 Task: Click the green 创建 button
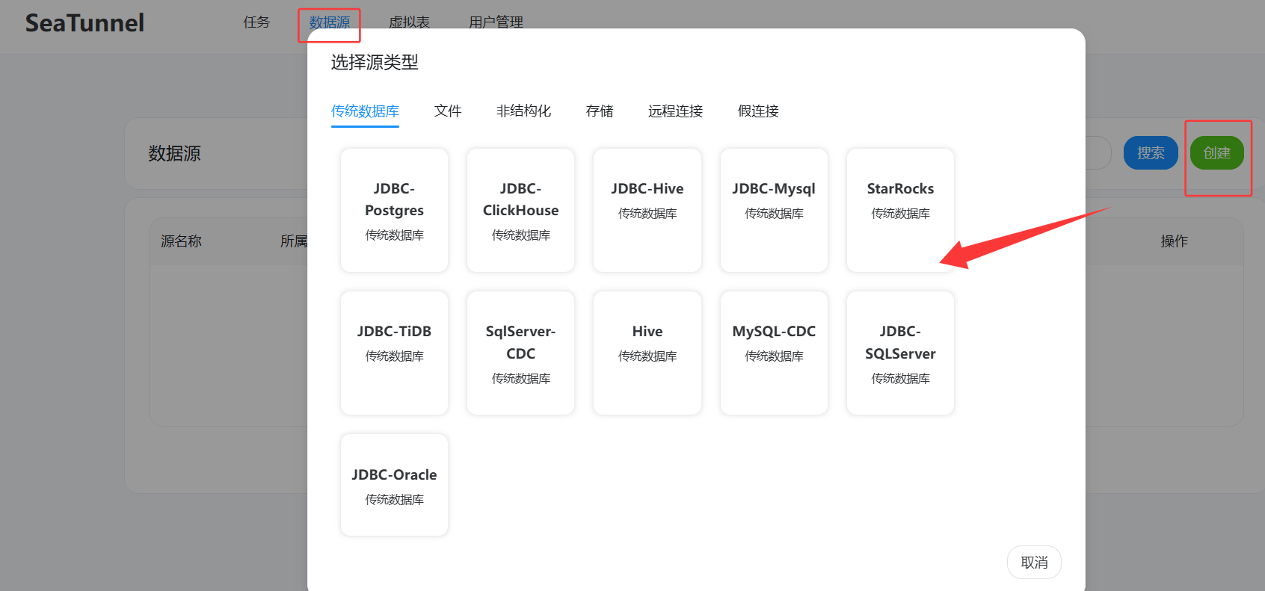[x=1216, y=153]
